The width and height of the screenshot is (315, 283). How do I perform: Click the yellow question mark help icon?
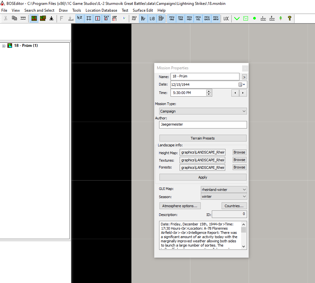click(x=290, y=19)
